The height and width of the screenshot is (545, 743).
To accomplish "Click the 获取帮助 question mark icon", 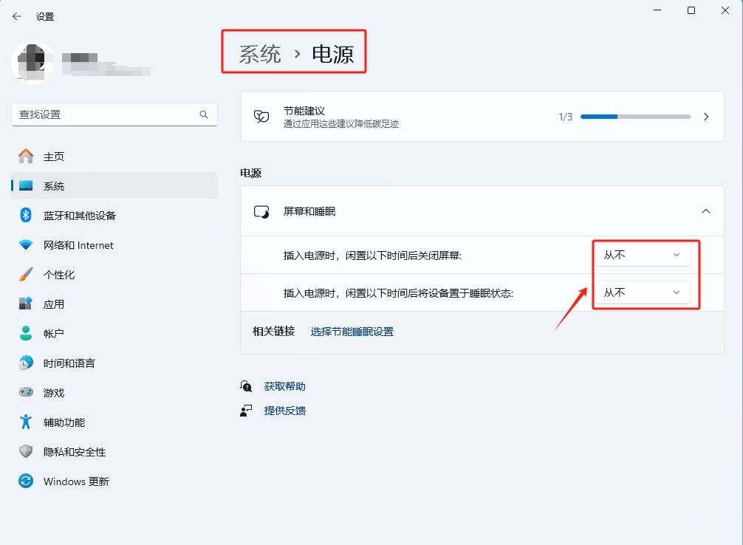I will [245, 385].
